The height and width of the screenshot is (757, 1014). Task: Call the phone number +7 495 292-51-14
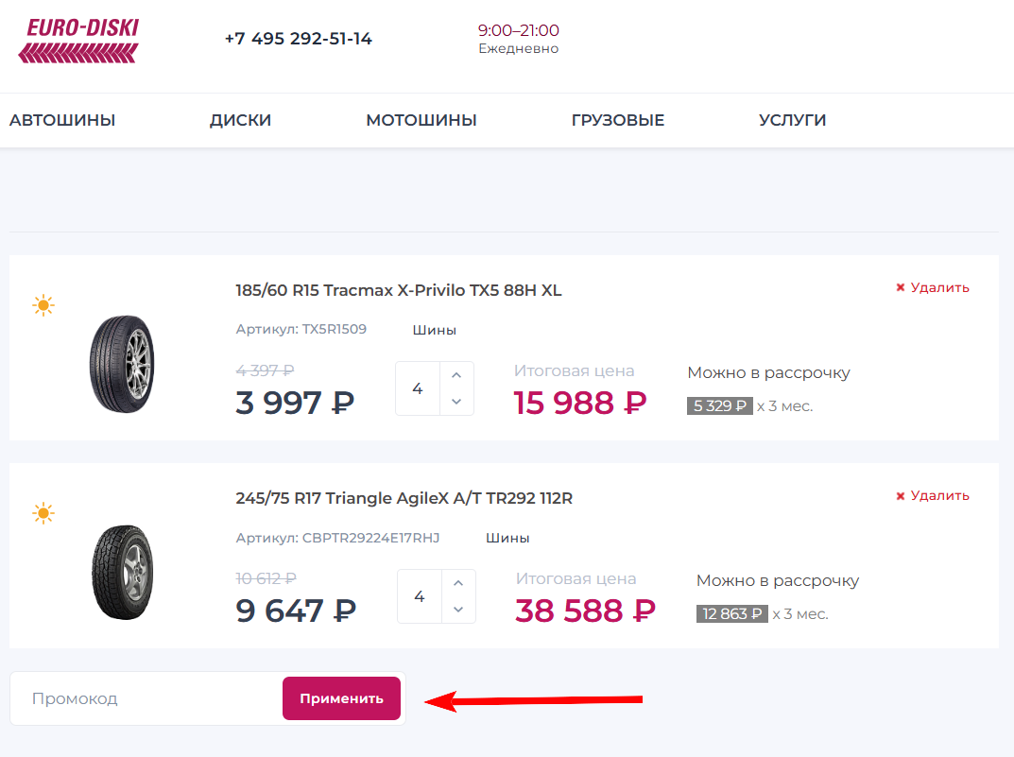(298, 39)
